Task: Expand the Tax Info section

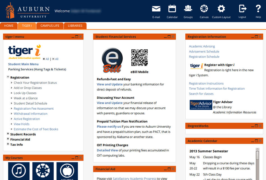Action: click(x=8, y=144)
